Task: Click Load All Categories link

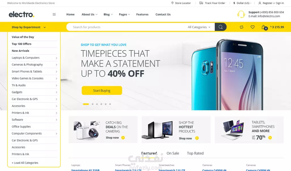Action: point(25,163)
